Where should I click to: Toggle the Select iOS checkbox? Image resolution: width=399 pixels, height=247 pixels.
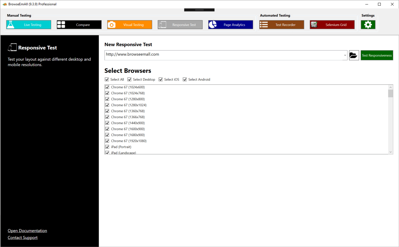pyautogui.click(x=161, y=80)
